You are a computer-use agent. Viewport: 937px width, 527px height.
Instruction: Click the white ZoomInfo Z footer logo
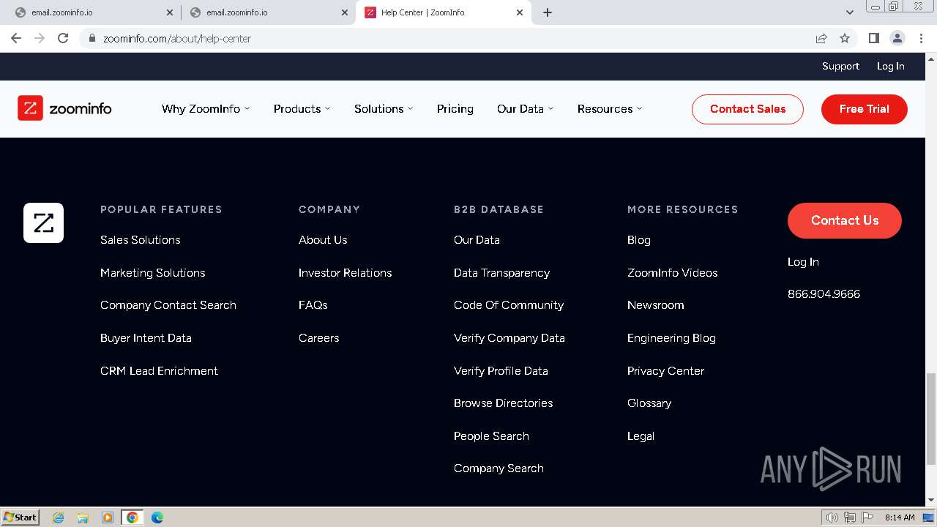pos(43,223)
